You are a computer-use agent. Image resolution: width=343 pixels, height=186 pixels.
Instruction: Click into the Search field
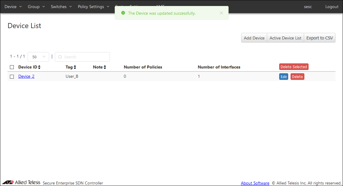pos(85,57)
